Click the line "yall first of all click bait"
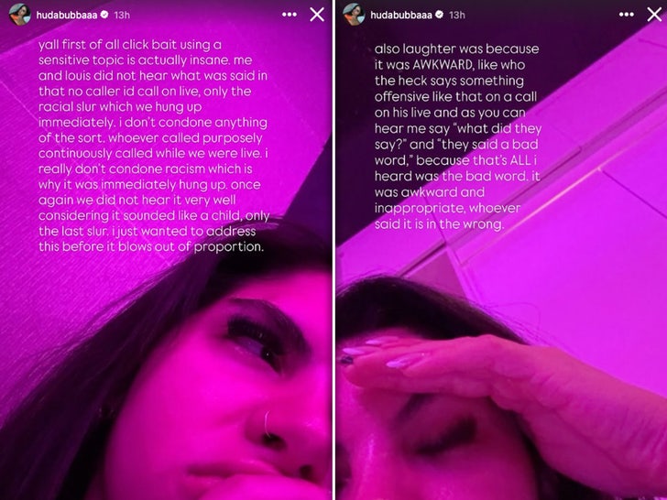Screen dimensions: 667x500 pos(130,45)
